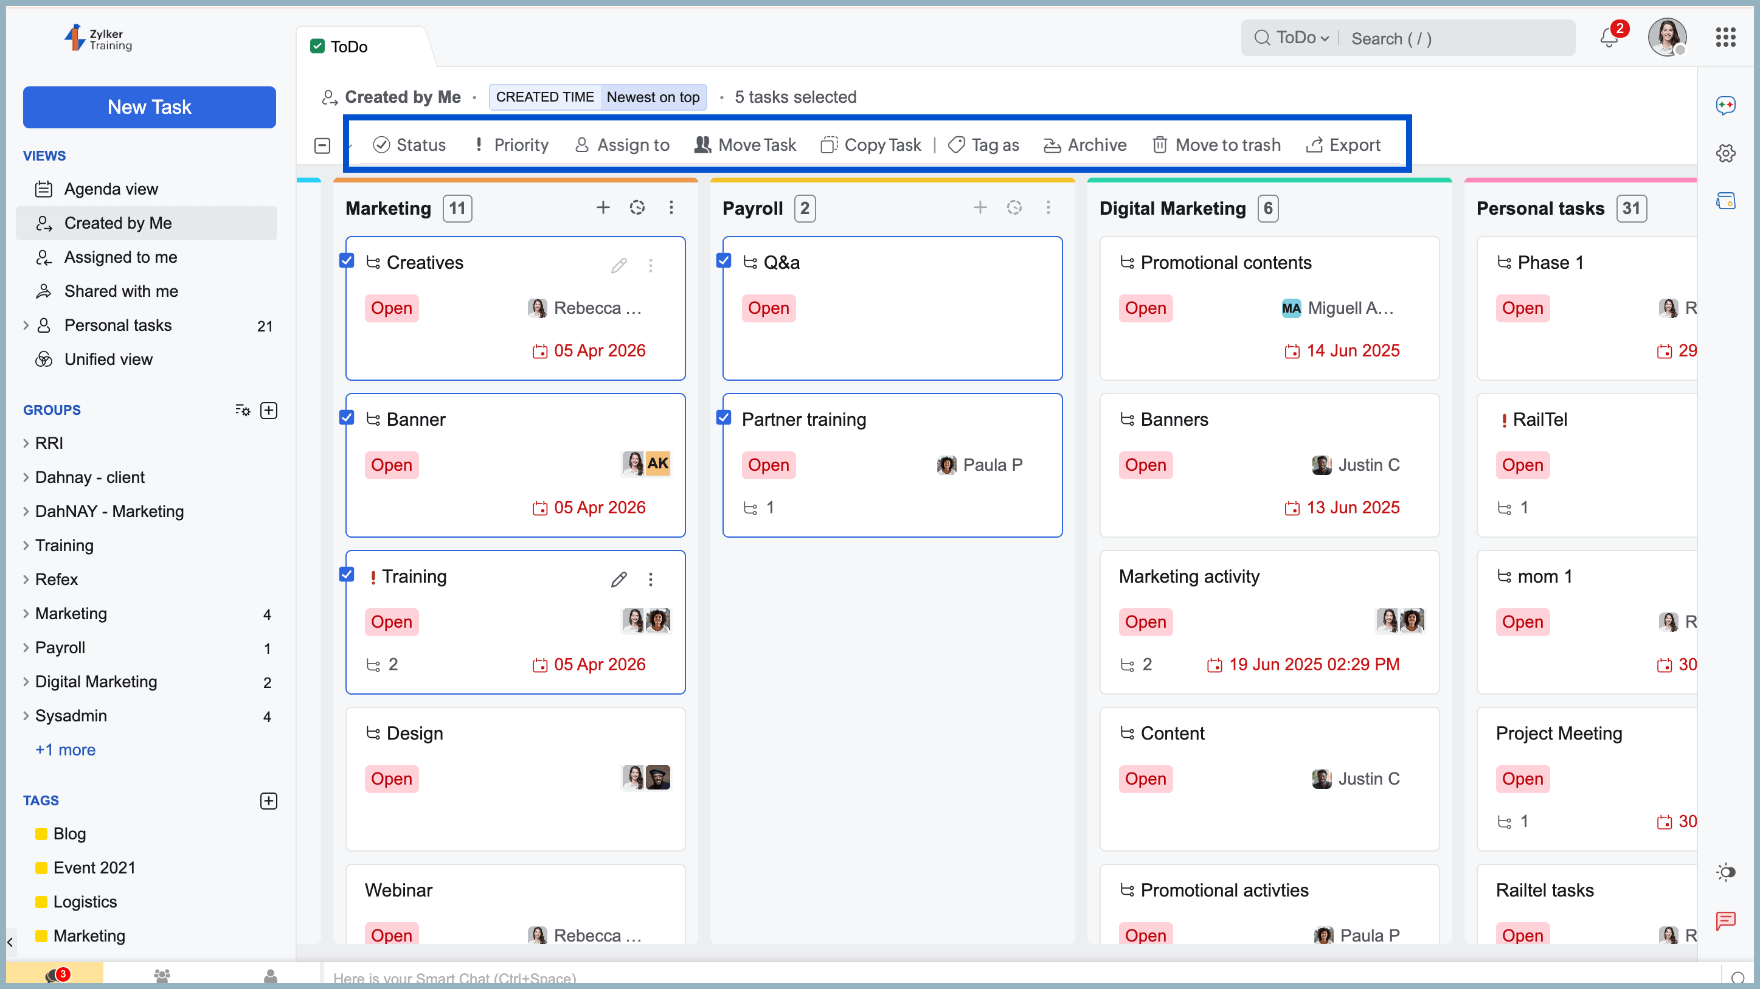Open group sort settings icon

[x=243, y=410]
